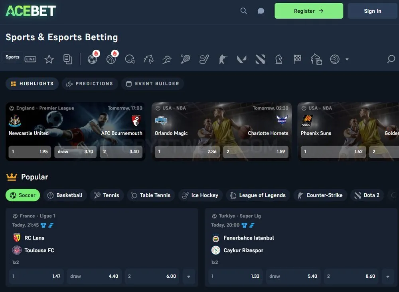Pick the draw at 4.40 for Lens match
Screen dimensions: 399x292
click(94, 276)
